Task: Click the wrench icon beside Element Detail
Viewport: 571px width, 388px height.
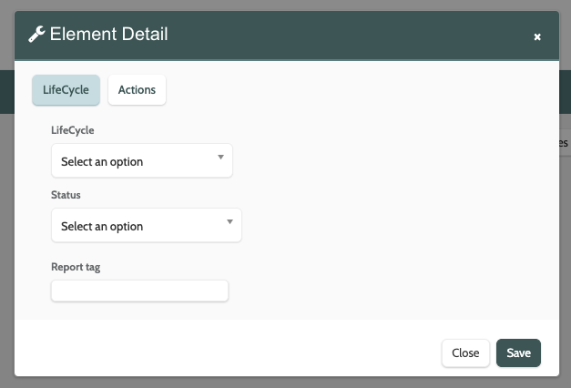Action: click(x=37, y=36)
